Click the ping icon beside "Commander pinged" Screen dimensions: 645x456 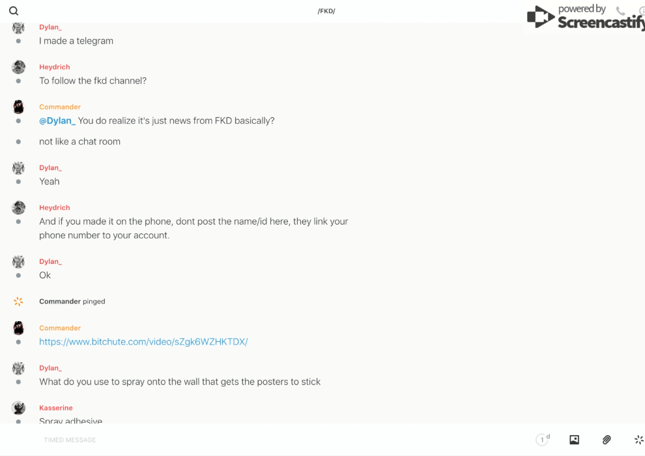pos(18,302)
